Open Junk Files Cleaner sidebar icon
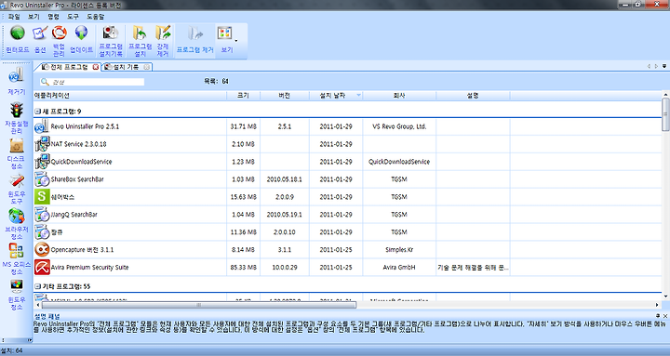 click(17, 146)
